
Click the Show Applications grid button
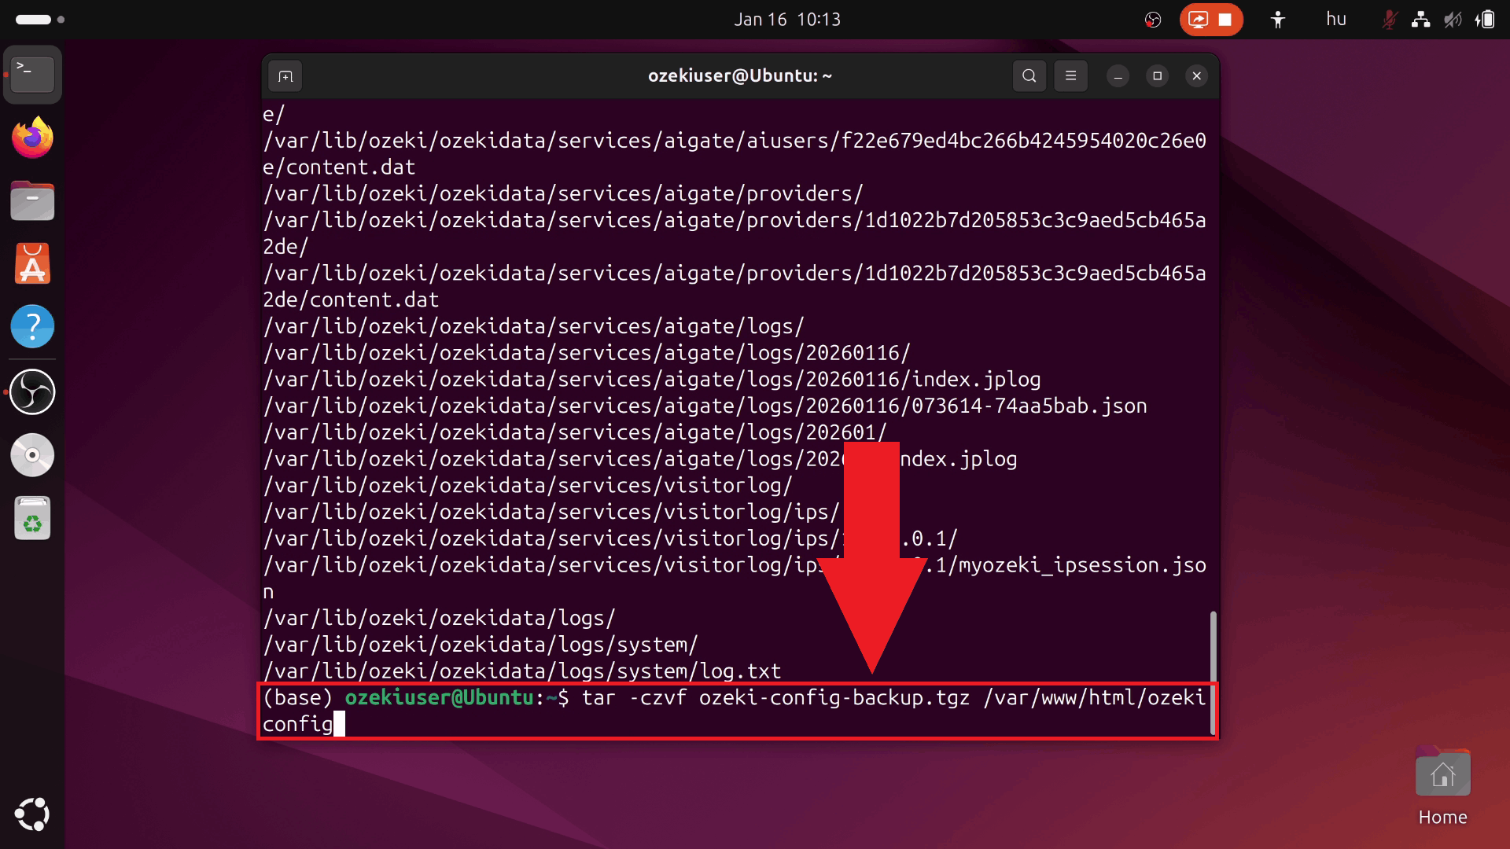coord(32,813)
